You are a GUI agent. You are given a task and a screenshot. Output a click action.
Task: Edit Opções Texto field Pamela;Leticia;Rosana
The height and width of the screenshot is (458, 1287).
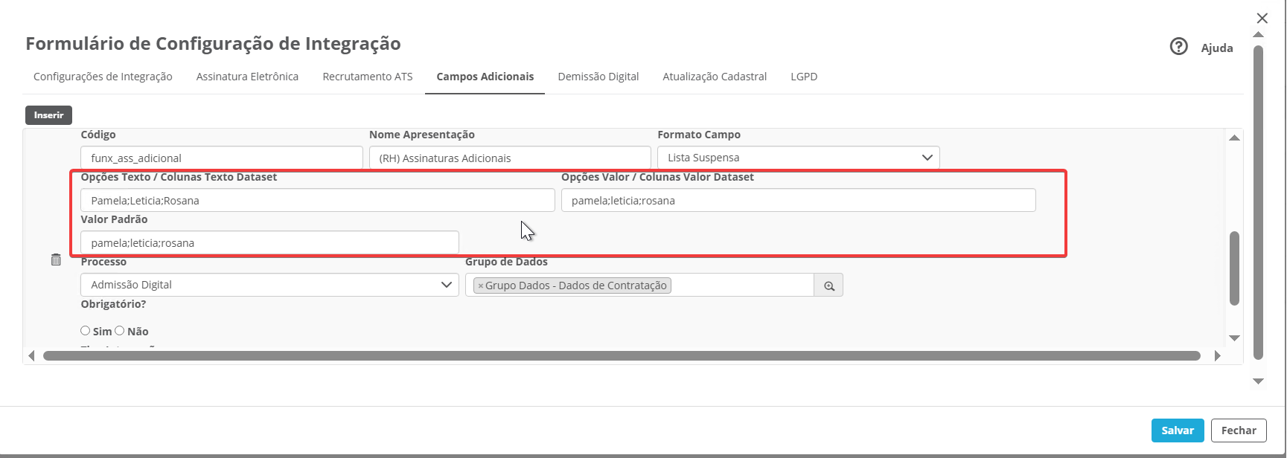(318, 200)
